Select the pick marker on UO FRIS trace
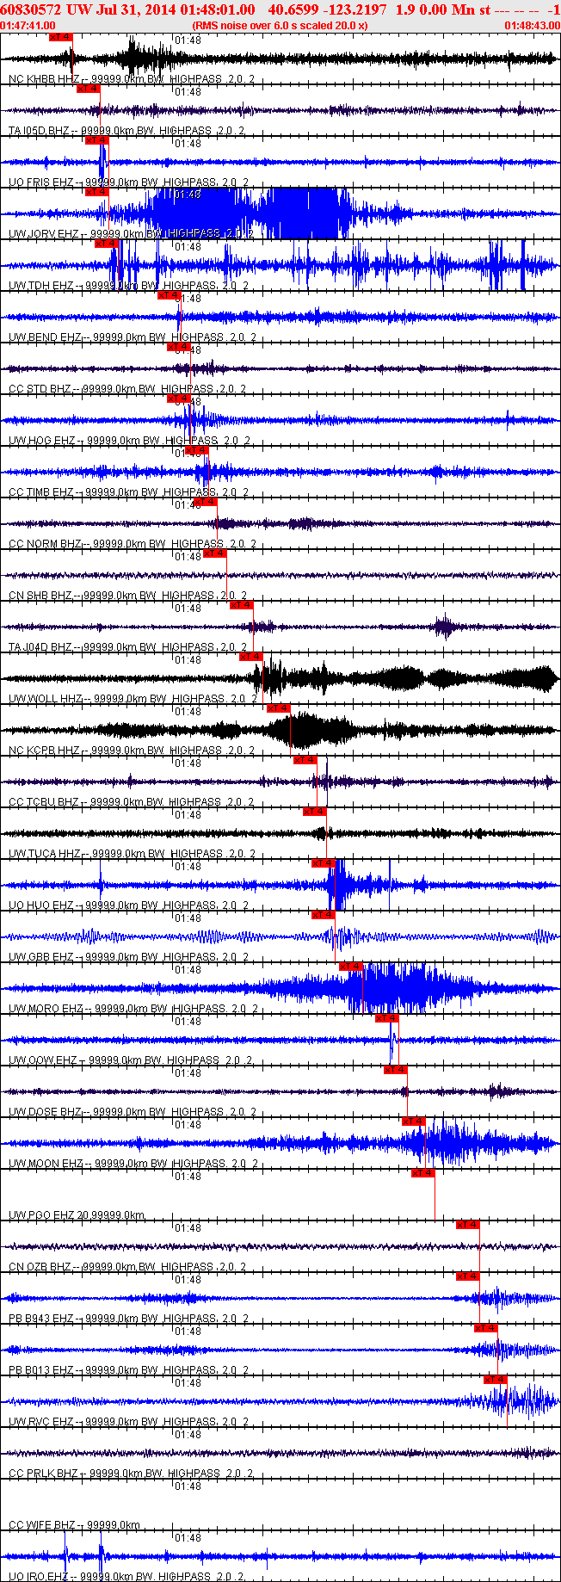561x1582 pixels. [96, 140]
